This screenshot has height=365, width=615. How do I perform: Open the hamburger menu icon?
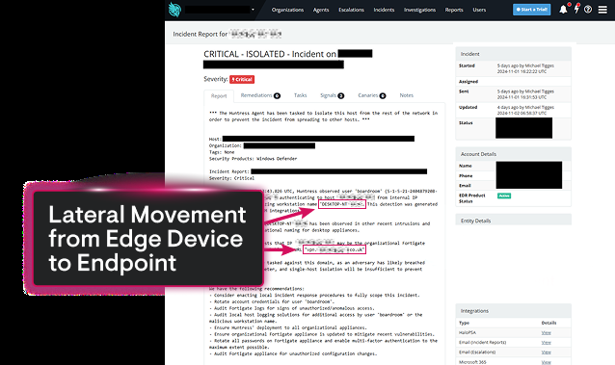[602, 10]
